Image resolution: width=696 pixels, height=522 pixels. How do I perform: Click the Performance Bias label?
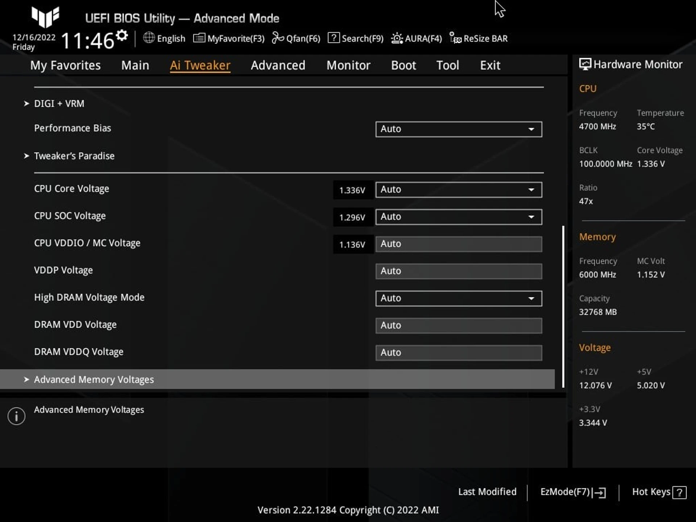pyautogui.click(x=72, y=128)
